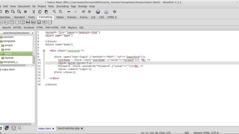Screen dimensions: 239x134
Task: Open the Zencoding menu
Action: [62, 6]
